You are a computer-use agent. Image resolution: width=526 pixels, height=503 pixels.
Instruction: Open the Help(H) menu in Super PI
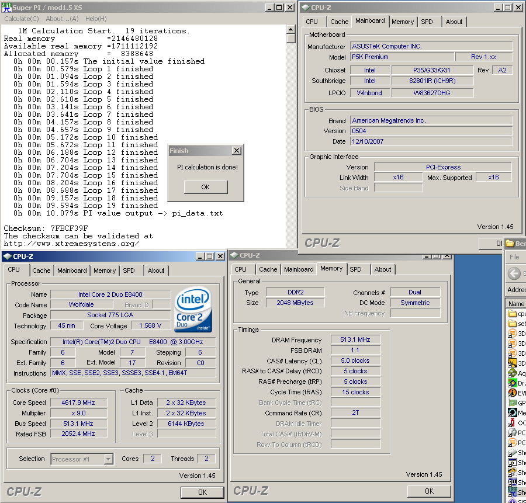point(96,19)
